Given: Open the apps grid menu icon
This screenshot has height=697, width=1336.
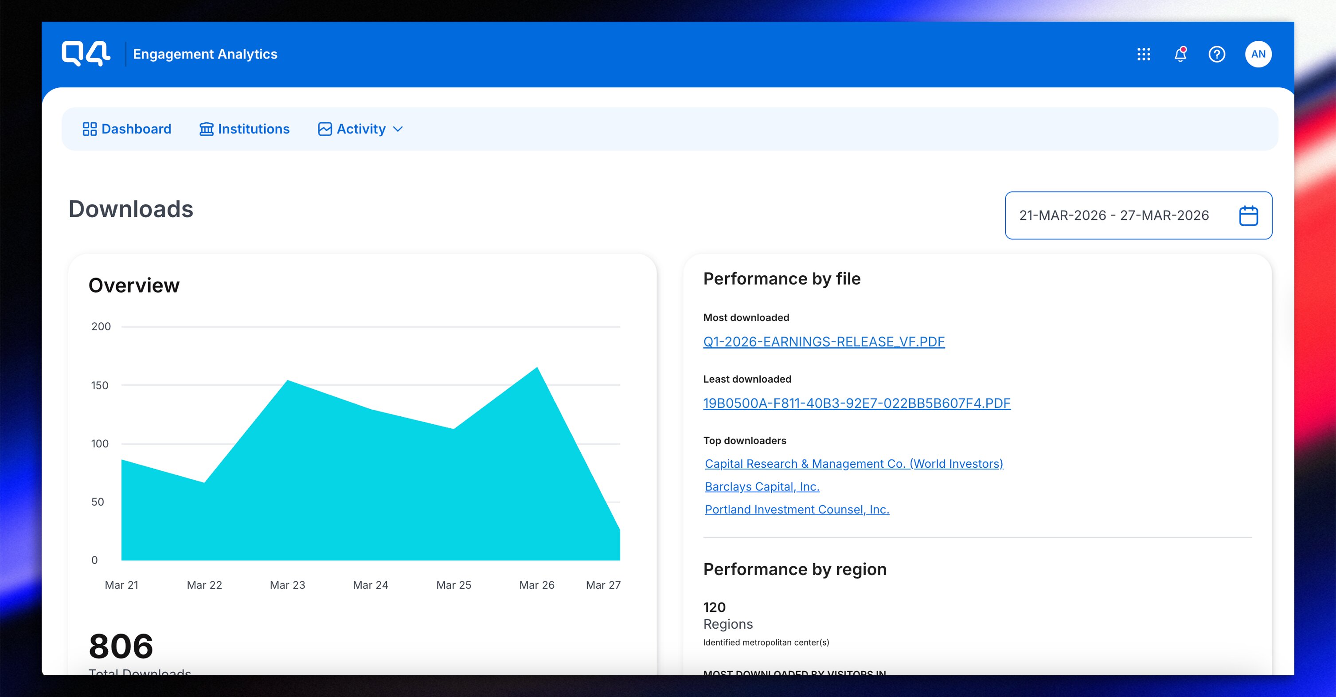Looking at the screenshot, I should (x=1144, y=54).
